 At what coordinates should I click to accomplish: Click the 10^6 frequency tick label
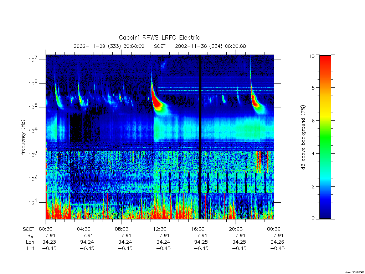coord(34,83)
